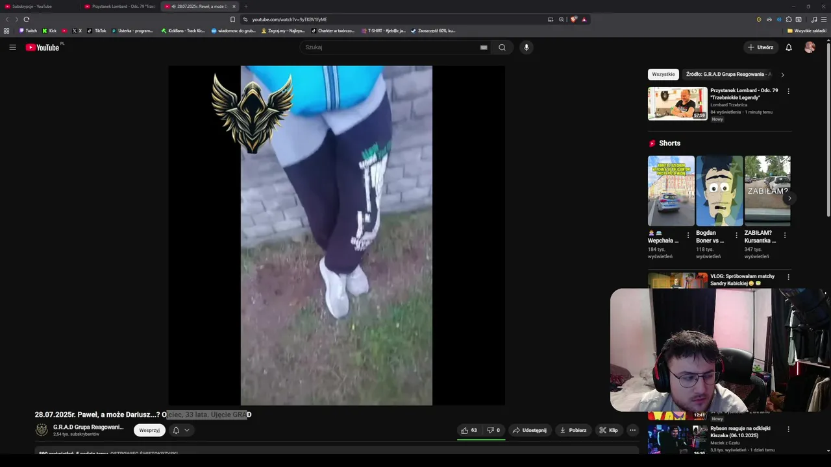
Task: Open the zoom magnifier in address bar
Action: coord(561,19)
